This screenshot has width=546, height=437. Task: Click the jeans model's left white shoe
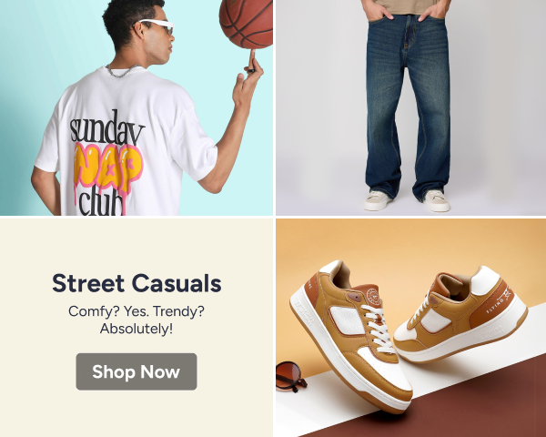tap(378, 201)
